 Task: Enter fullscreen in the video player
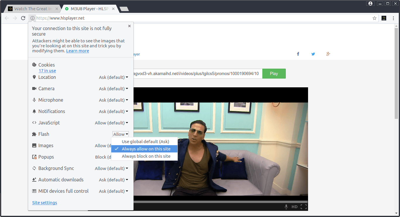pyautogui.click(x=304, y=207)
